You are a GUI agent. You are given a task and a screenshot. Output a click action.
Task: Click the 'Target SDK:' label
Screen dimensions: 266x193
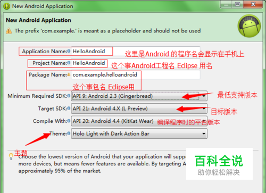pyautogui.click(x=53, y=108)
